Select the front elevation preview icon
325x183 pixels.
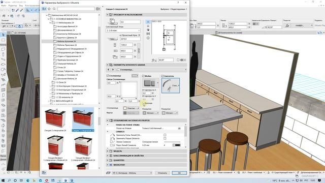148,26
